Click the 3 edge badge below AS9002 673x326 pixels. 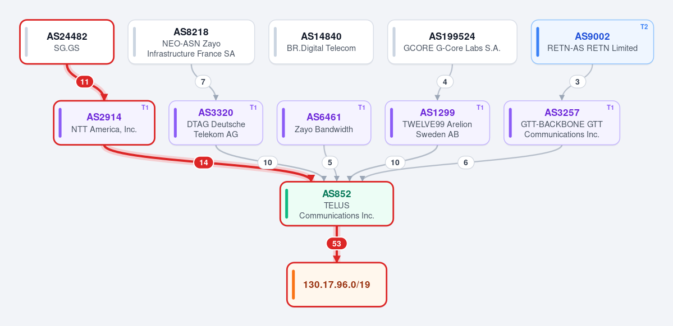click(577, 81)
